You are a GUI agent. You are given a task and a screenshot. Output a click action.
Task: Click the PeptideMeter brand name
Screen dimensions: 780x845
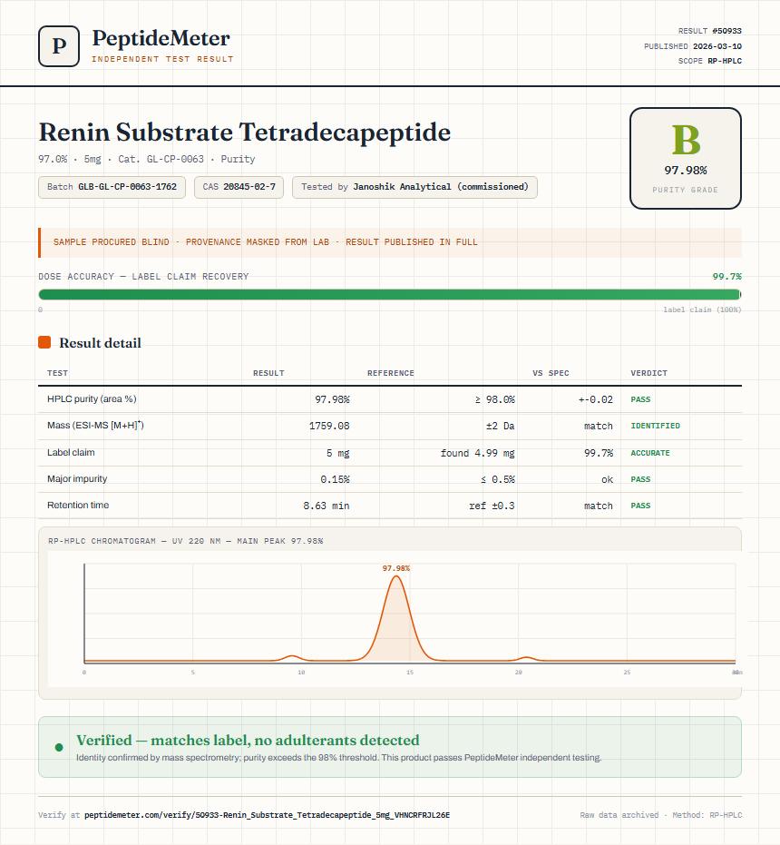[x=161, y=38]
